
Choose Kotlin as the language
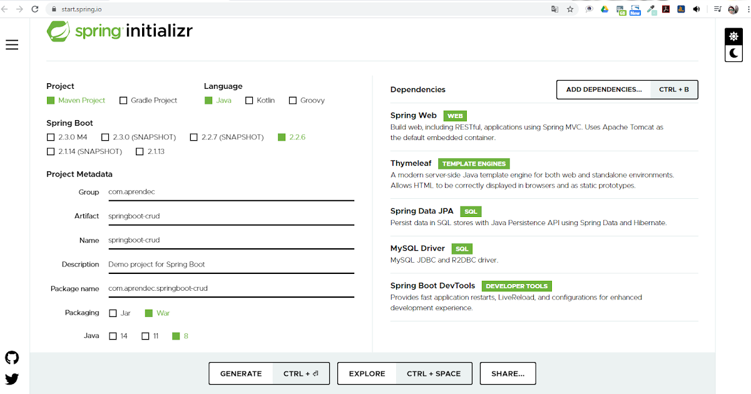[248, 100]
